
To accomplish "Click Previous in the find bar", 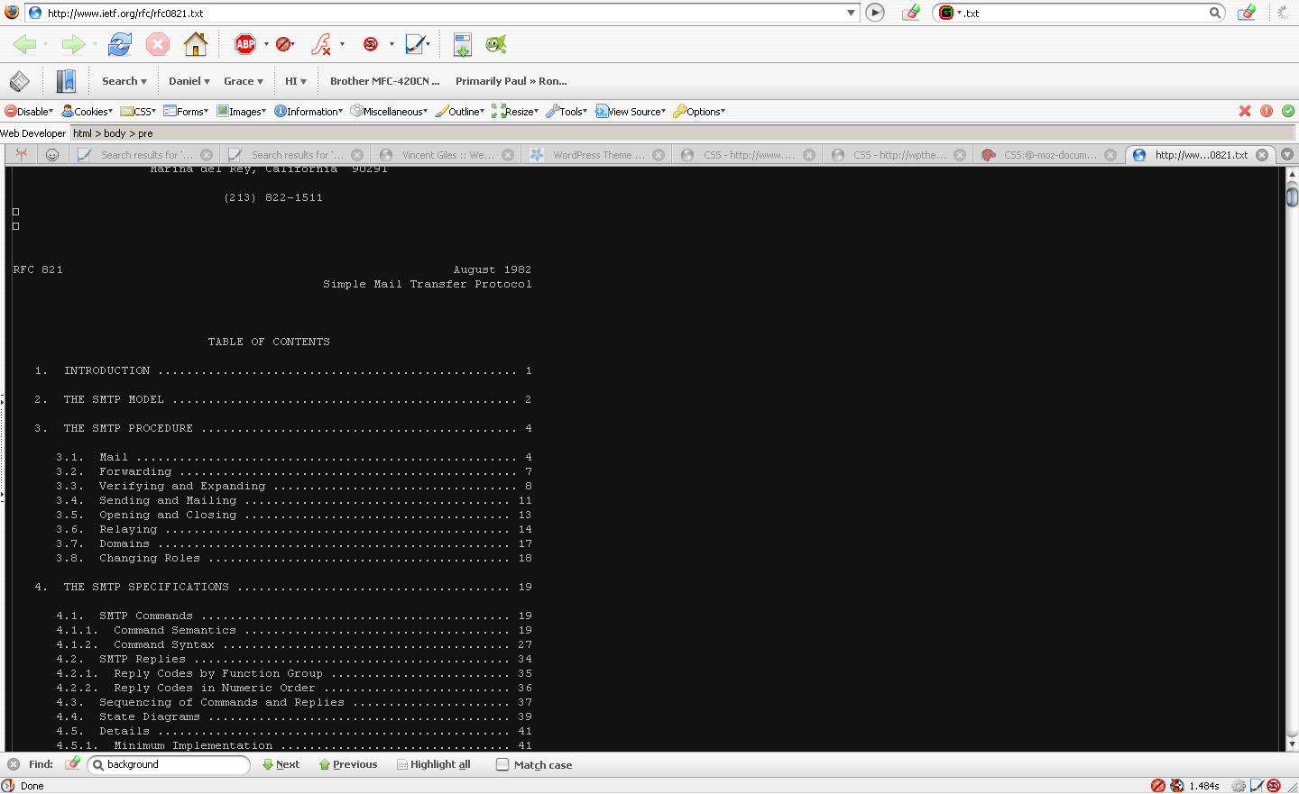I will pyautogui.click(x=348, y=764).
